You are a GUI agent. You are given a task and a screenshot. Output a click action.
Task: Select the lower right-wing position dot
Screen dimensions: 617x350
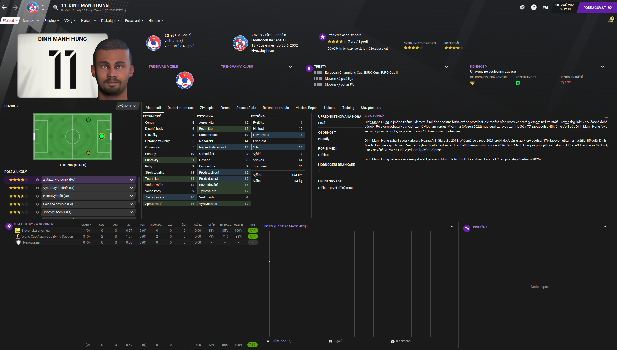click(x=89, y=153)
